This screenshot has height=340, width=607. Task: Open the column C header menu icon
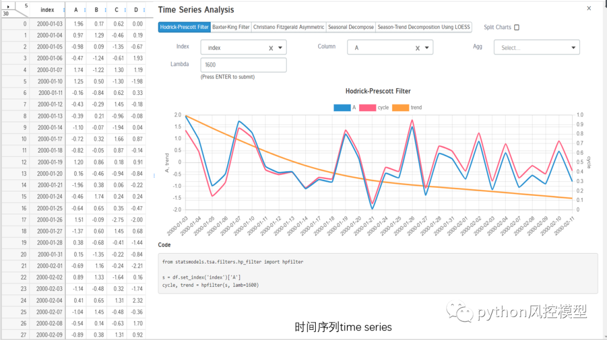click(x=125, y=10)
